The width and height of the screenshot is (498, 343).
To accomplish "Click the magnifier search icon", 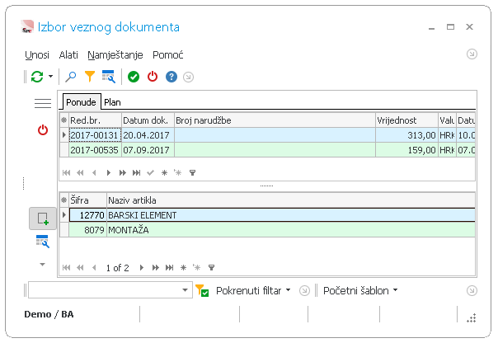I will click(71, 77).
